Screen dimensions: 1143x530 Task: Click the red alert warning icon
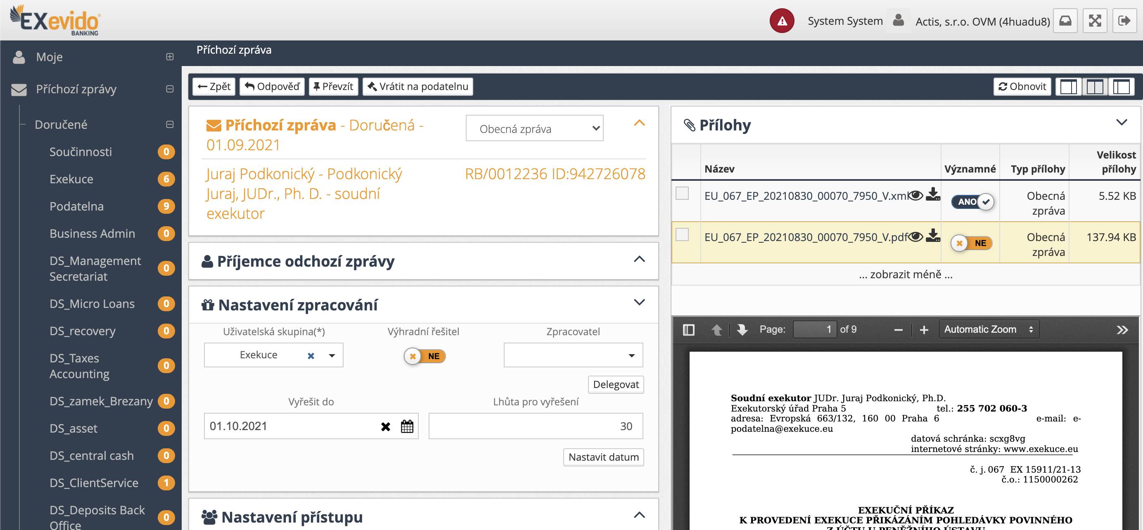click(782, 21)
